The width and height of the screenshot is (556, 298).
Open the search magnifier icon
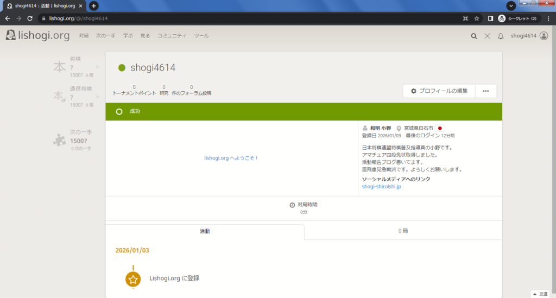click(x=473, y=36)
